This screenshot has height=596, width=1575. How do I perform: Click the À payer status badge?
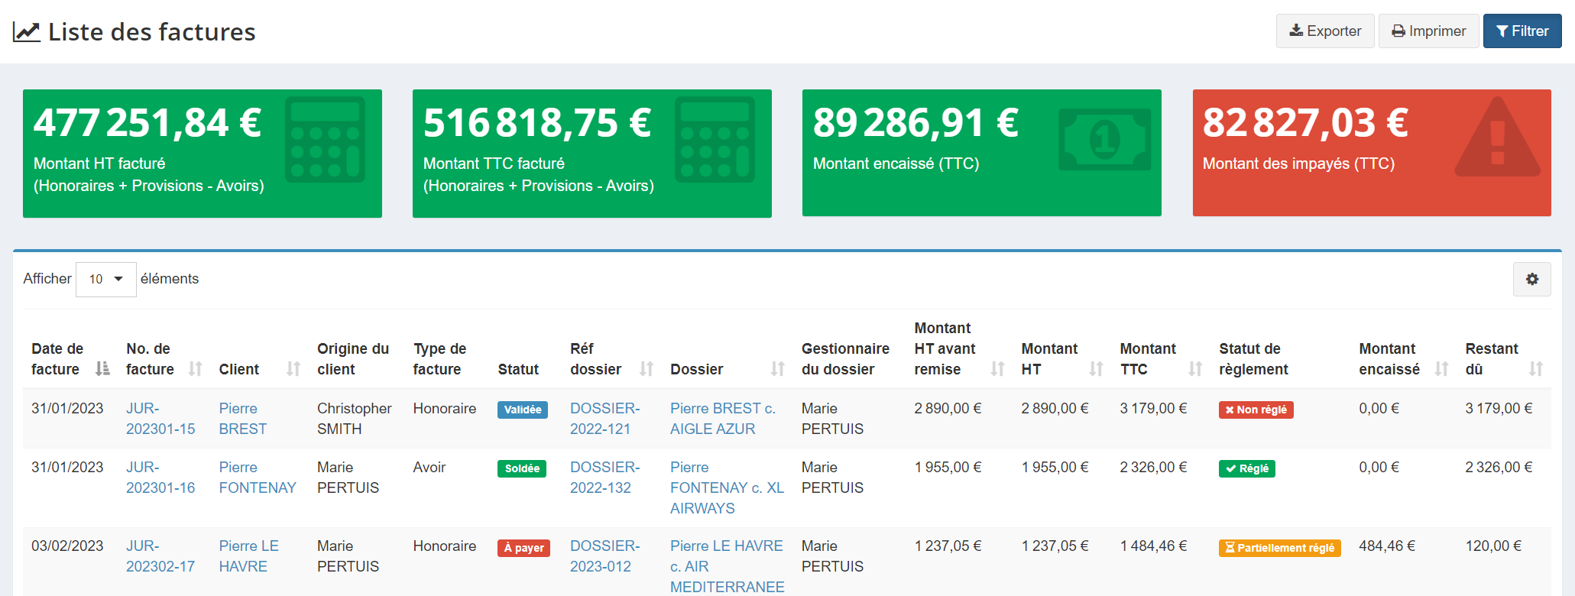pos(523,548)
